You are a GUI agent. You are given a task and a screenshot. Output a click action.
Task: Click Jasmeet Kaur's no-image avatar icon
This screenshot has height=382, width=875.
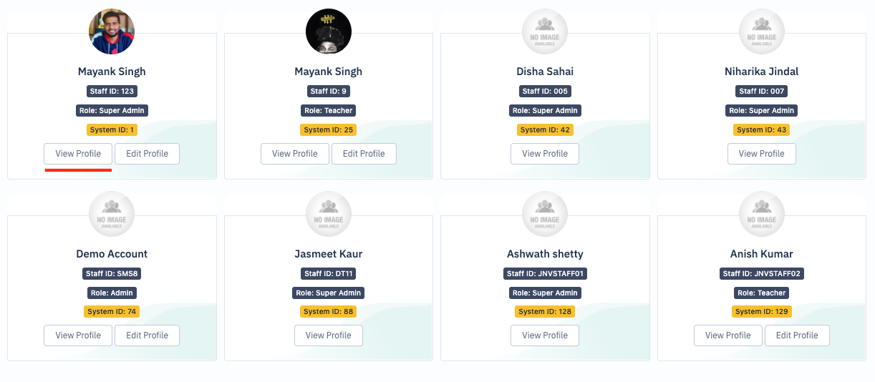329,214
